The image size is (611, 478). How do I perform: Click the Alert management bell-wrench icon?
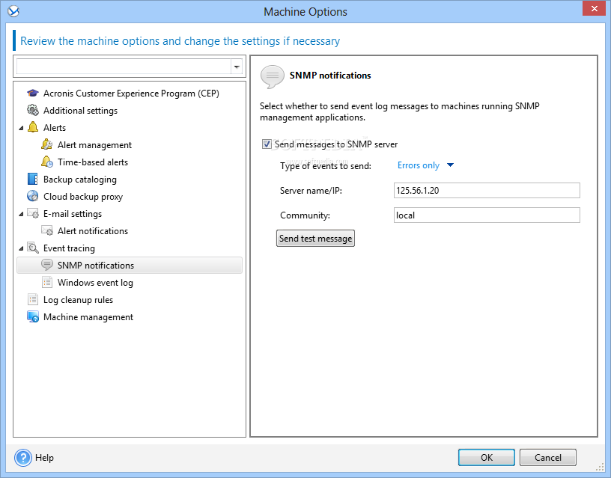pyautogui.click(x=46, y=144)
